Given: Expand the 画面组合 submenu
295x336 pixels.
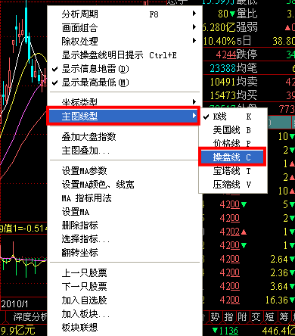Looking at the screenshot, I should (125, 28).
